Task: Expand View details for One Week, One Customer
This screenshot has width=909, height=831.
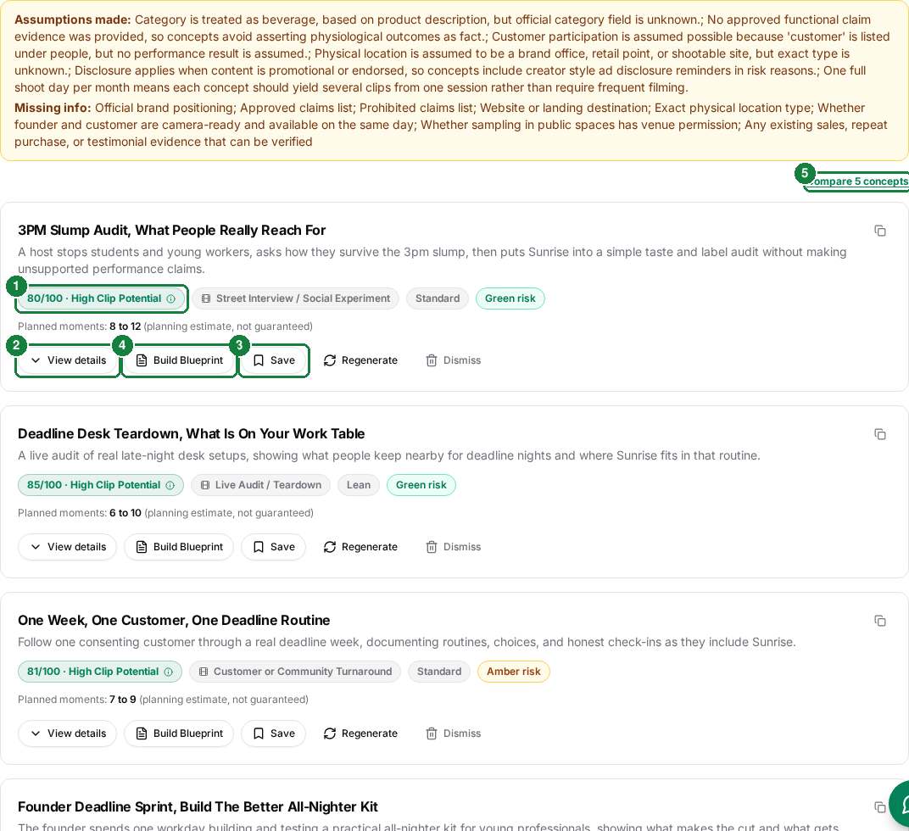Action: point(67,733)
